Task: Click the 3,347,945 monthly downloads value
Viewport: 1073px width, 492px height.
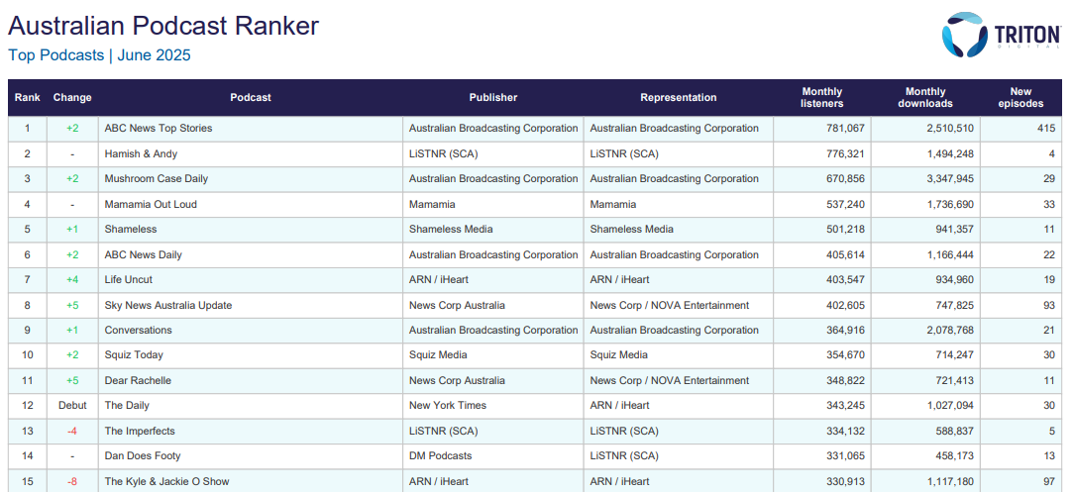Action: point(948,179)
